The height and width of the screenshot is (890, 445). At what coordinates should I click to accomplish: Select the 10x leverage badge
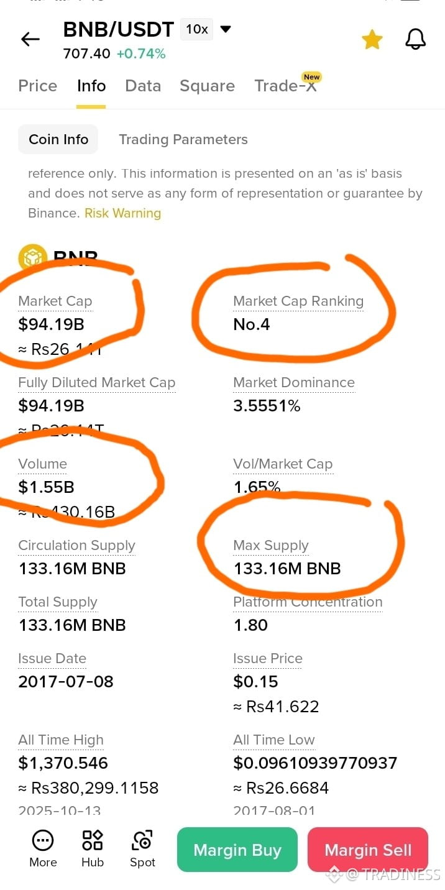[x=196, y=29]
